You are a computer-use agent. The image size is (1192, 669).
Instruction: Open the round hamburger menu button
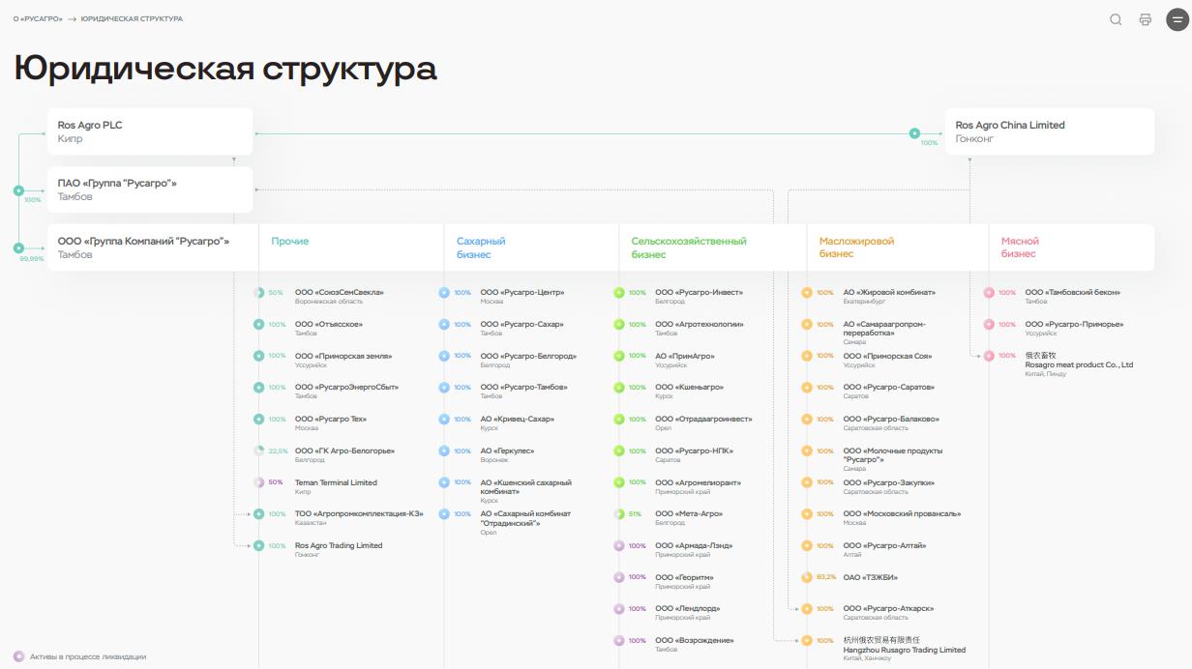pyautogui.click(x=1177, y=19)
